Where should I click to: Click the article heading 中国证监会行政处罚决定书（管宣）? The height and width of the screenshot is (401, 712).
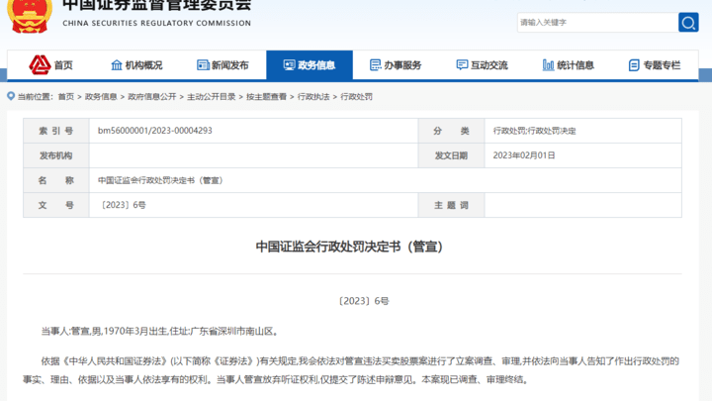[x=349, y=247]
